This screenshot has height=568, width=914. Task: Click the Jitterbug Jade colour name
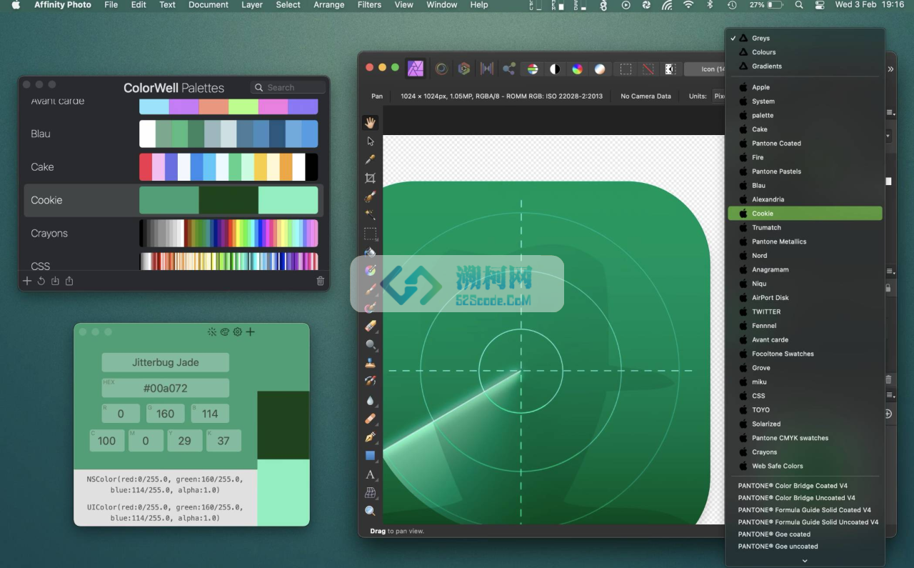pyautogui.click(x=165, y=362)
